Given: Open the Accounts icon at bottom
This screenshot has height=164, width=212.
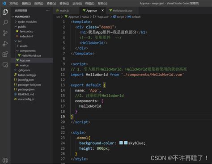Looking at the screenshot, I should click(5, 160).
